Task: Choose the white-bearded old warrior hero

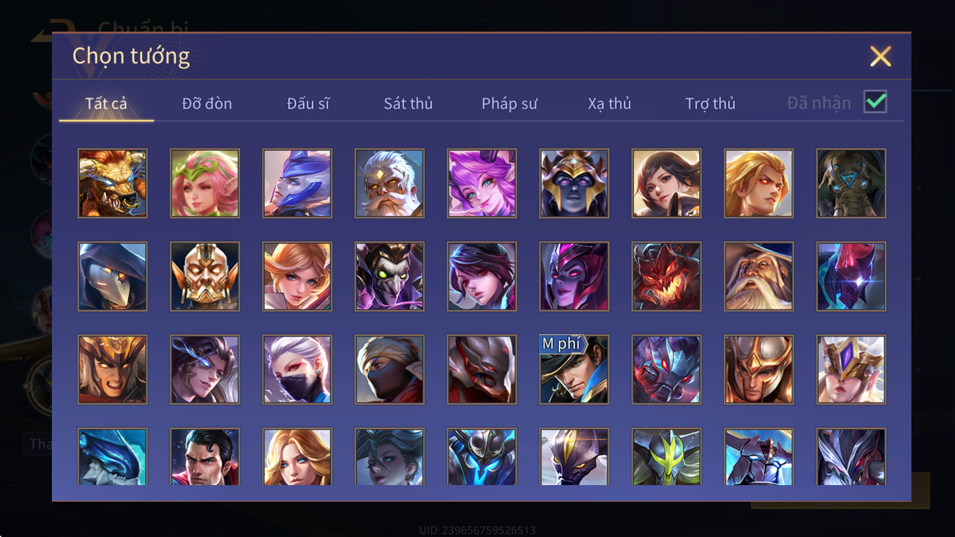Action: [389, 183]
